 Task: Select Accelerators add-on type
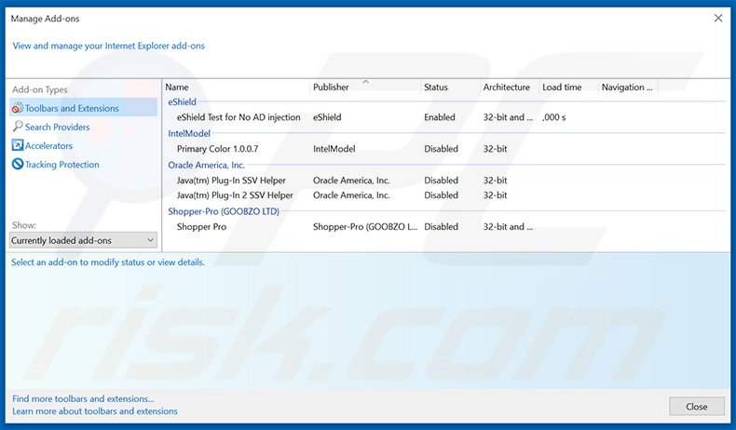coord(48,146)
